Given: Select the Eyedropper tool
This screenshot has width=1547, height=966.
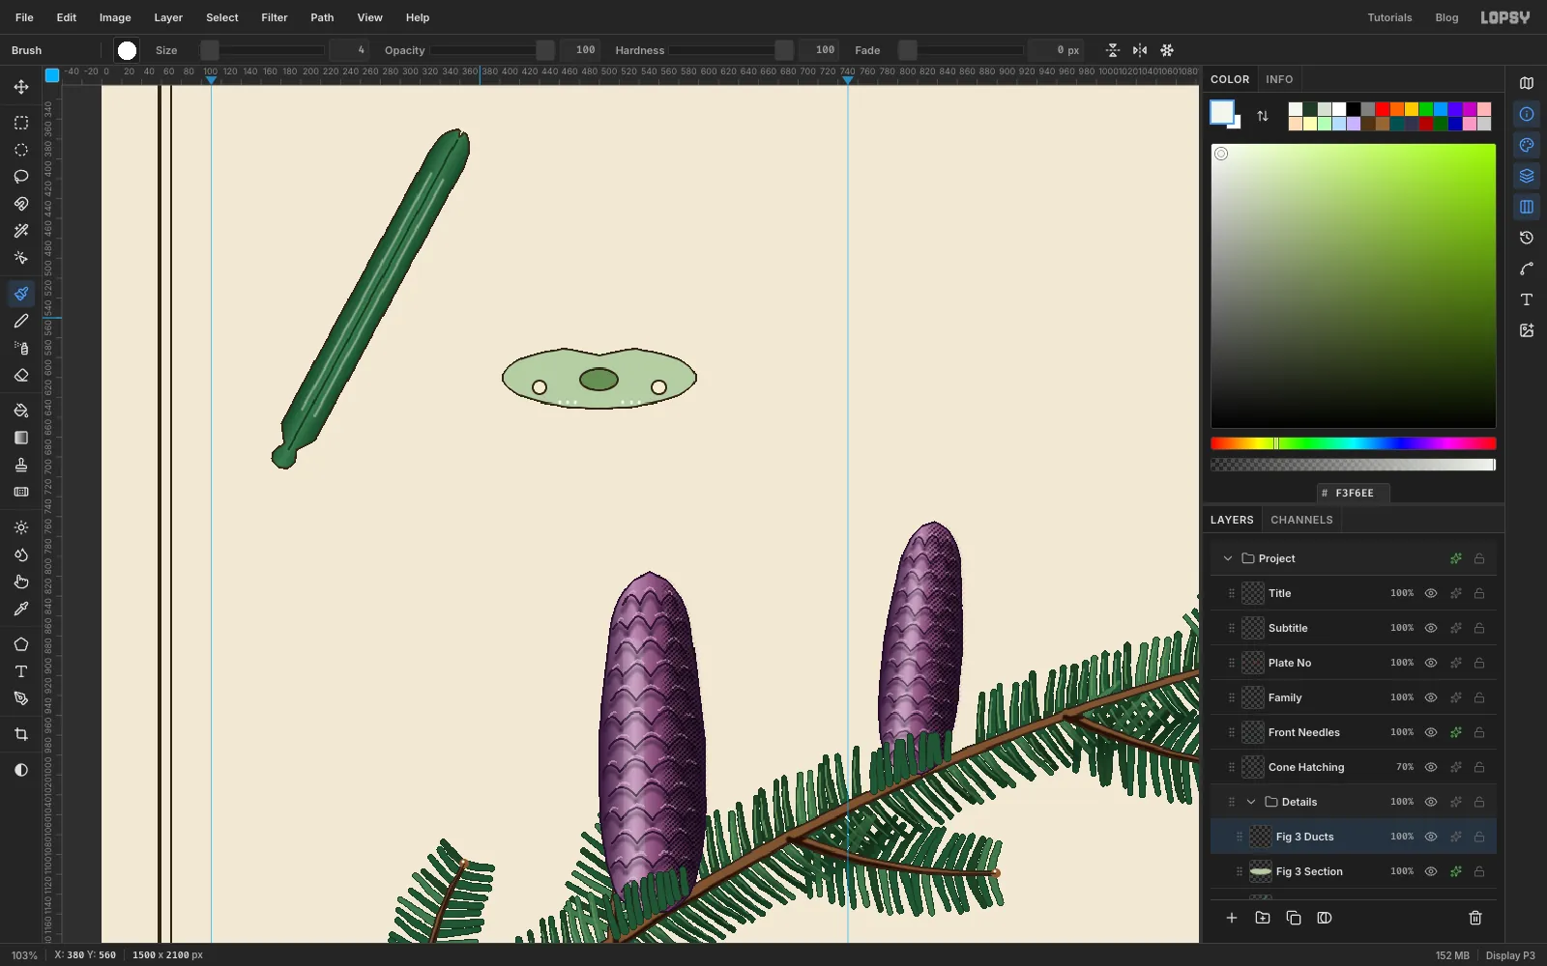Looking at the screenshot, I should tap(21, 609).
